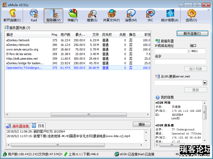Click the server.met URL input field

(x=178, y=83)
